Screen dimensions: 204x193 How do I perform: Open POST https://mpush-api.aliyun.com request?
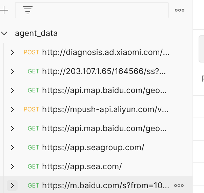[105, 109]
